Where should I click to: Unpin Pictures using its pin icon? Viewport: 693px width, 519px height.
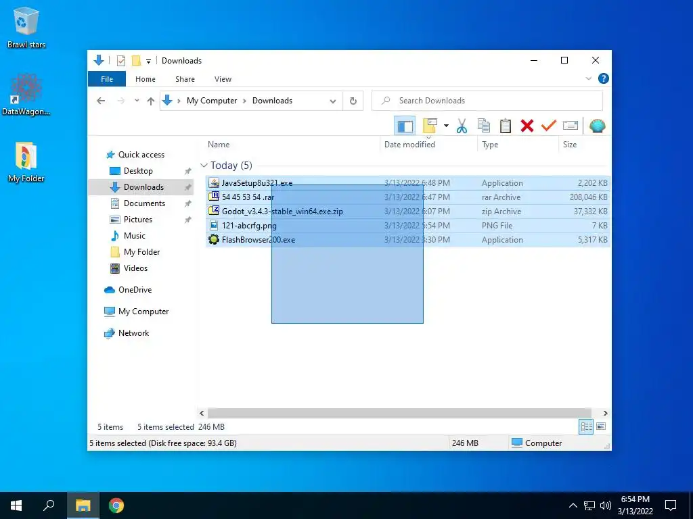pos(188,220)
